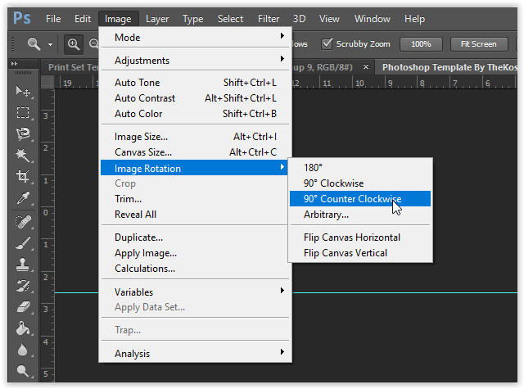Click the Fit Screen button

click(479, 44)
